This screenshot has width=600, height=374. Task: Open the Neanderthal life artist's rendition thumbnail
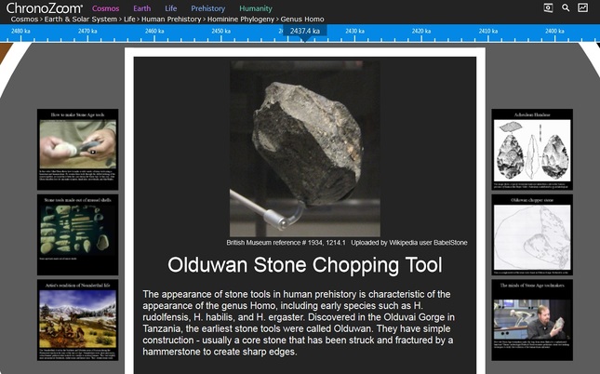[78, 320]
